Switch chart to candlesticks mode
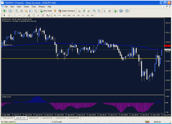Image resolution: width=172 pixels, height=124 pixels. pyautogui.click(x=84, y=11)
